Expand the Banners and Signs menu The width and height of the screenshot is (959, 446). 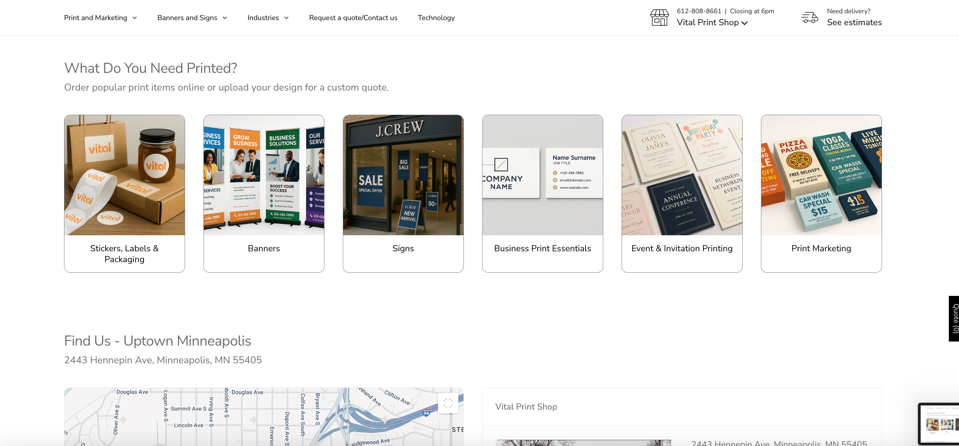192,17
